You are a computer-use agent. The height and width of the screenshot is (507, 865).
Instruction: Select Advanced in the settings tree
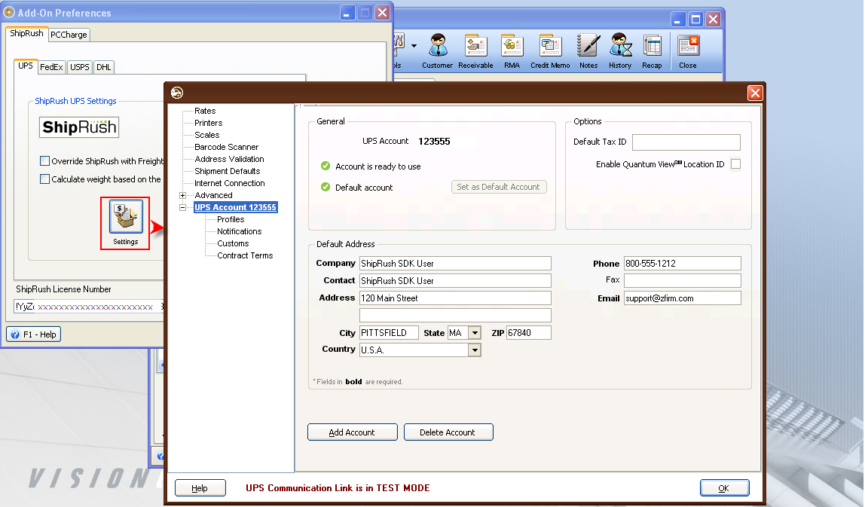213,195
